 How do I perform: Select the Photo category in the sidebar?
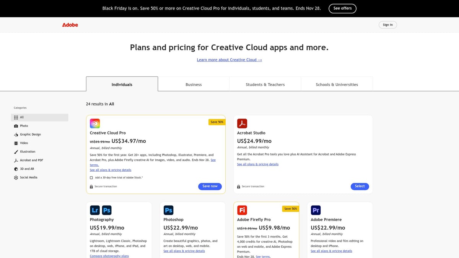point(24,125)
